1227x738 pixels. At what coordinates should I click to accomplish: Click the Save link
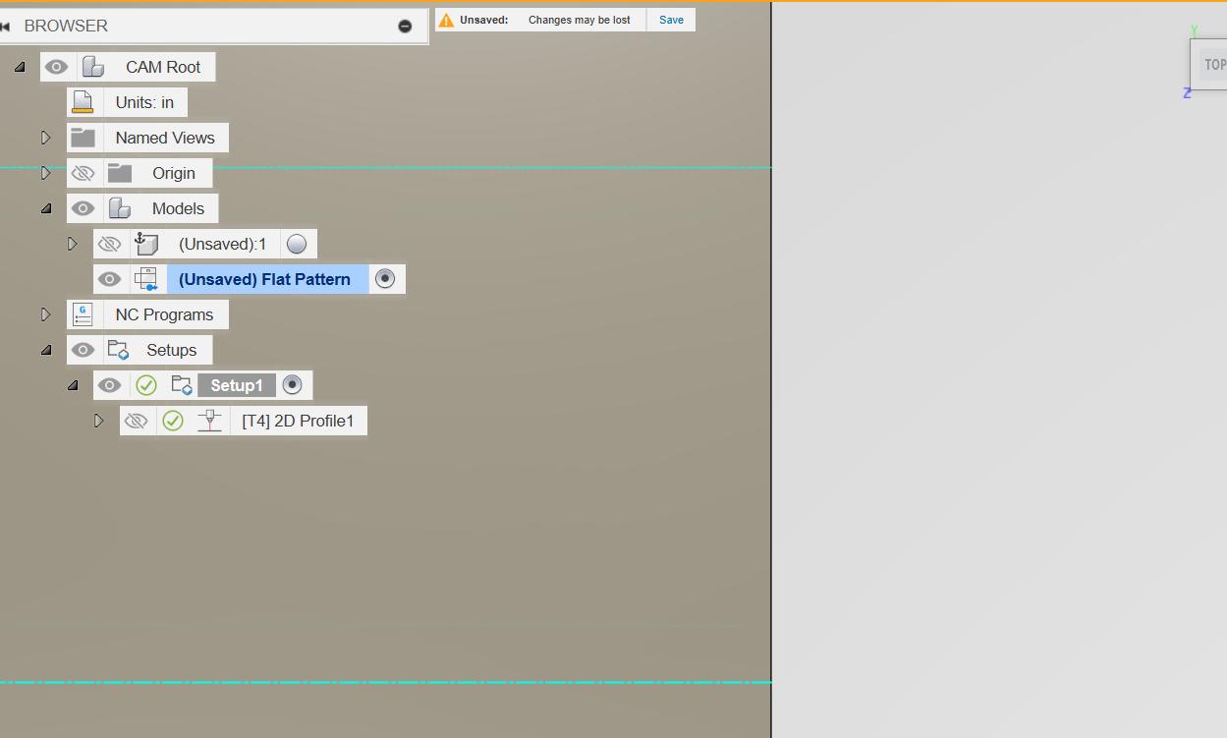click(x=671, y=20)
